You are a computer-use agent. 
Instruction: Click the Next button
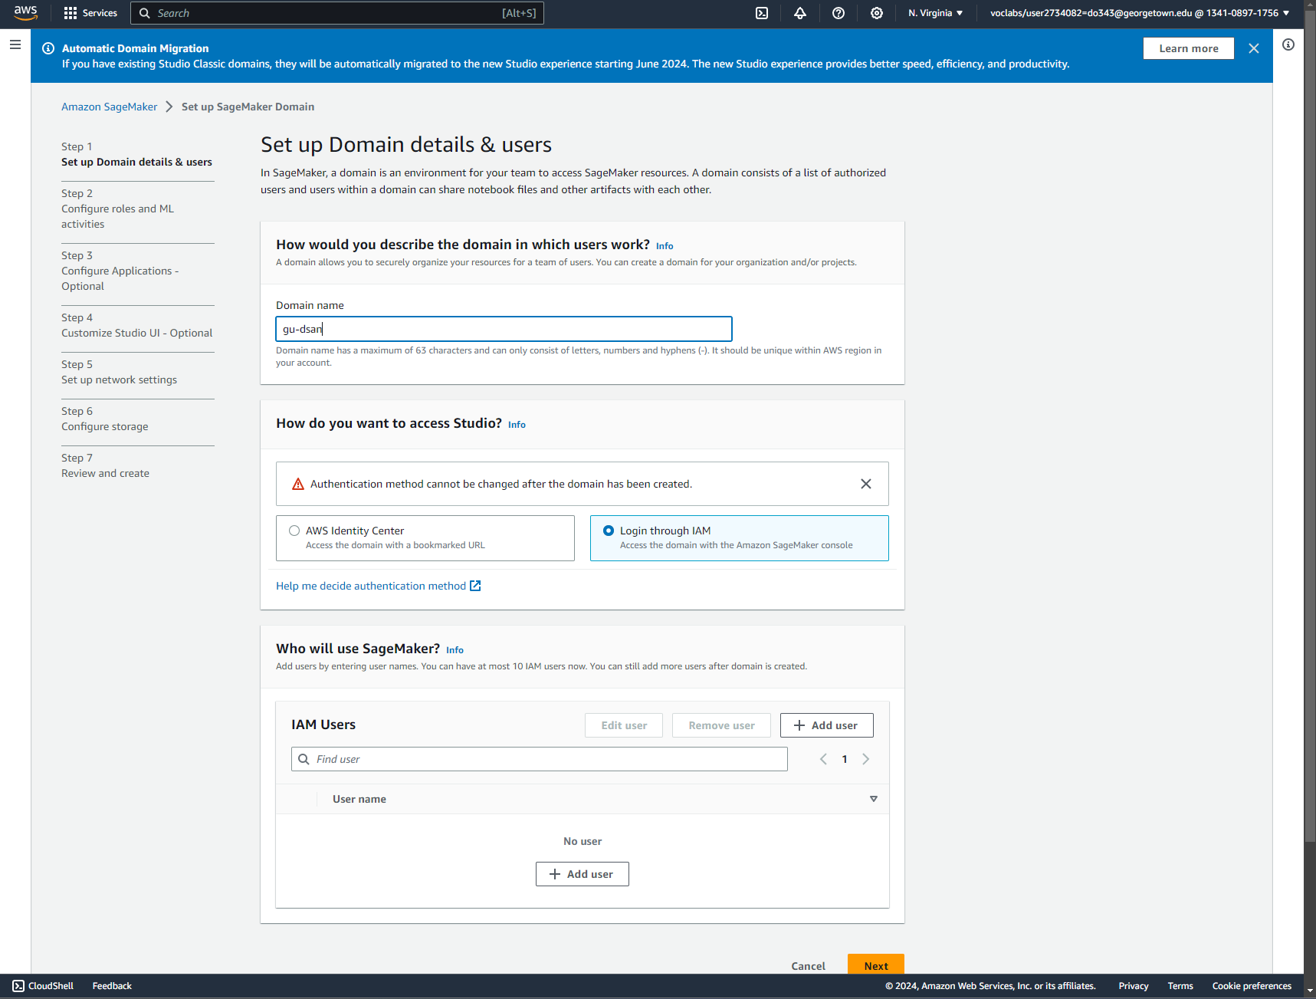(x=876, y=965)
